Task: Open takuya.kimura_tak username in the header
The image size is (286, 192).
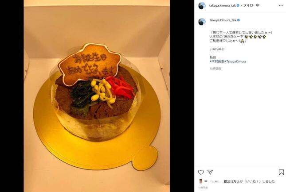Action: [x=223, y=6]
